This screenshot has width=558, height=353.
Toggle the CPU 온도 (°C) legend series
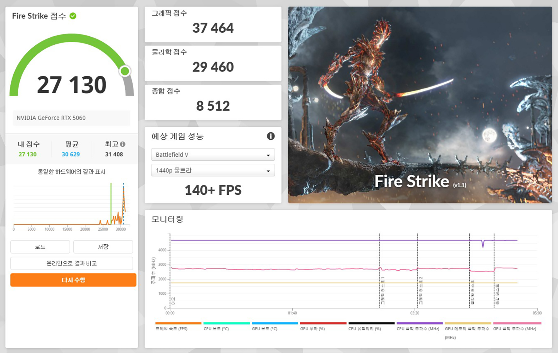point(216,329)
